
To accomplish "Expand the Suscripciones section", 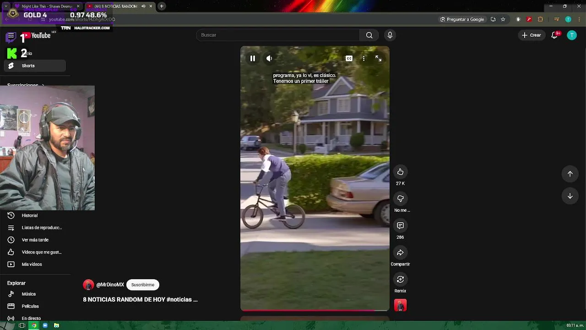I will [x=26, y=85].
